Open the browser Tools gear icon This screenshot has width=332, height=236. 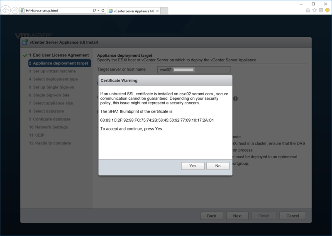click(x=321, y=10)
